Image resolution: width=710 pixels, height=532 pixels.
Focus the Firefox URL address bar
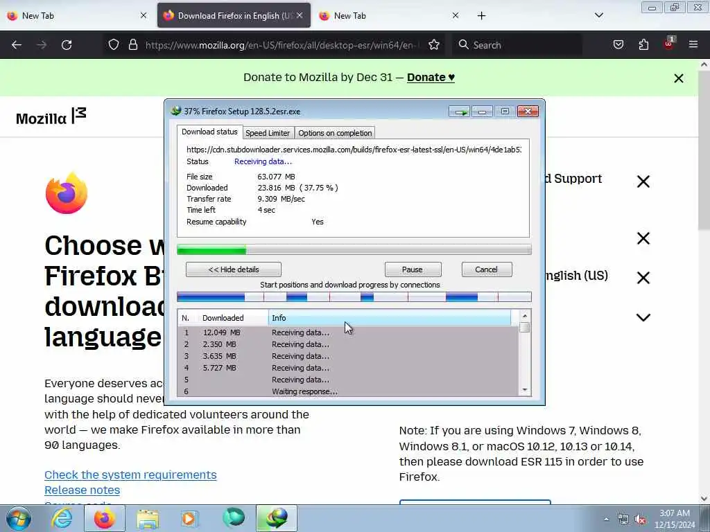281,45
